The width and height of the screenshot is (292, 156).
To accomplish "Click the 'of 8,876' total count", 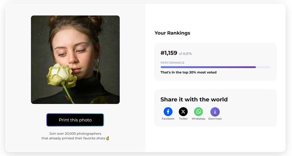I will click(185, 54).
